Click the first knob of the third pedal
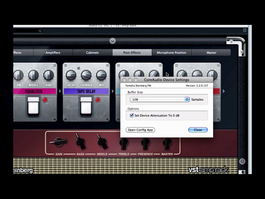 tap(124, 74)
